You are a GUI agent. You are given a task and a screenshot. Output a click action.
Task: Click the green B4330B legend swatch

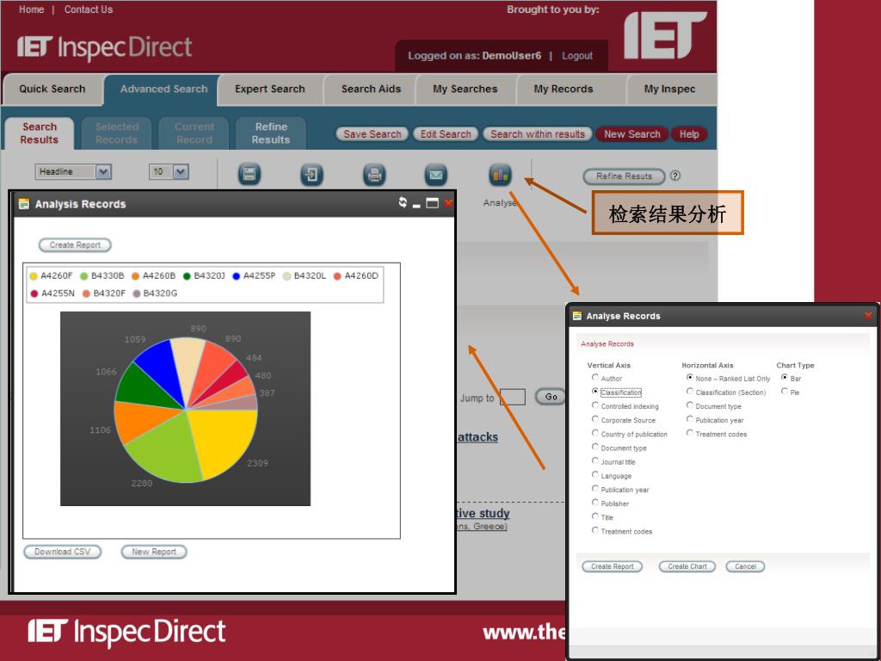[84, 276]
